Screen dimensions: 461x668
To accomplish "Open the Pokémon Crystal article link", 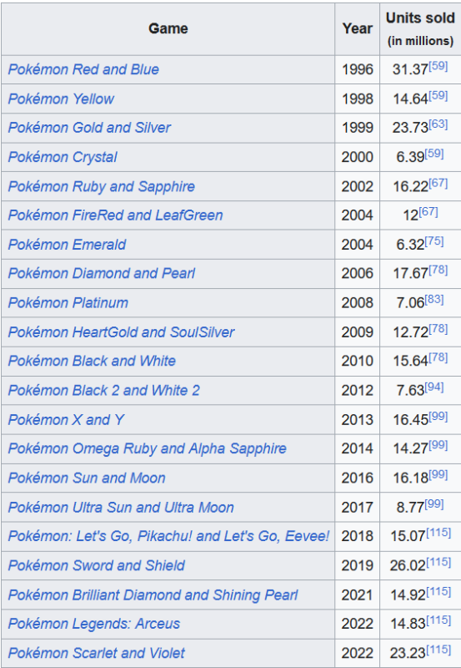I will 63,157.
